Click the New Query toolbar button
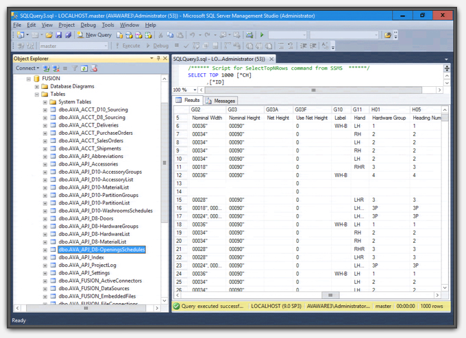The image size is (466, 338). tap(95, 35)
